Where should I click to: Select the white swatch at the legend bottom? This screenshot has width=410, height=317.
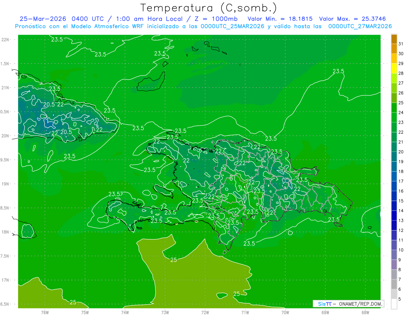pyautogui.click(x=394, y=304)
